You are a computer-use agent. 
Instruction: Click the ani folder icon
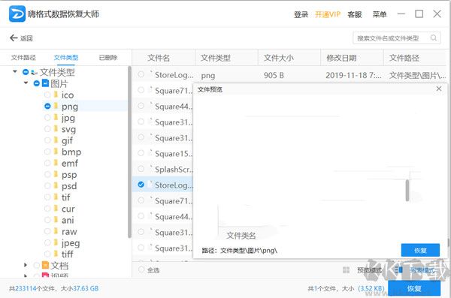[56, 220]
